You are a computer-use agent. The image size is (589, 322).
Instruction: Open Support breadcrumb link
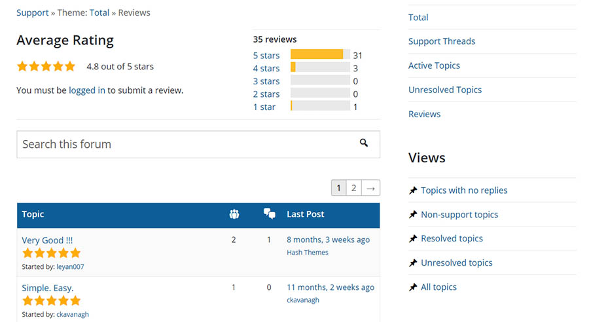32,13
